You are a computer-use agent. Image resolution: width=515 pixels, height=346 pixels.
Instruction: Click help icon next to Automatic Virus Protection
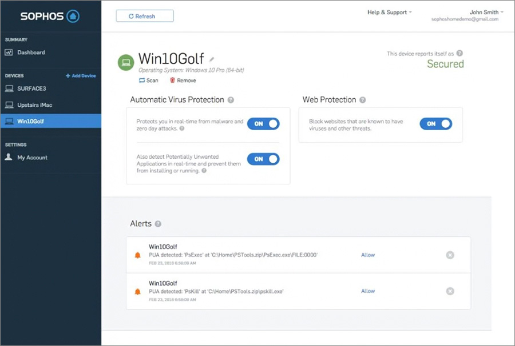(x=231, y=100)
